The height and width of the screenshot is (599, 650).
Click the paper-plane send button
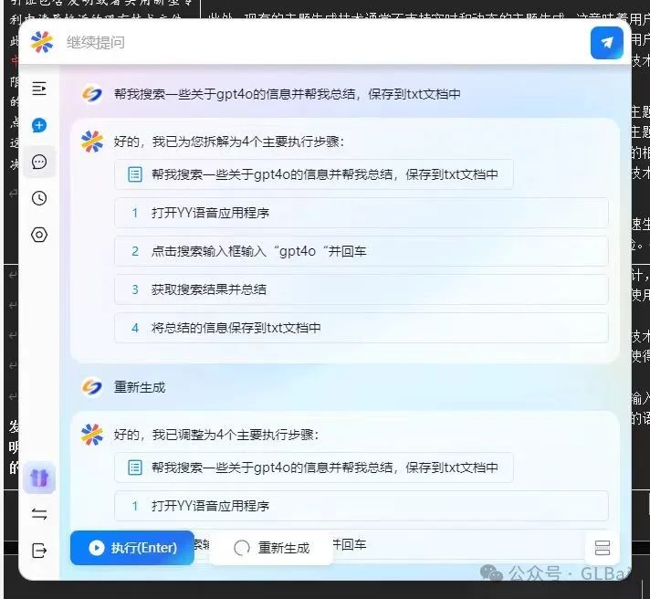click(606, 43)
